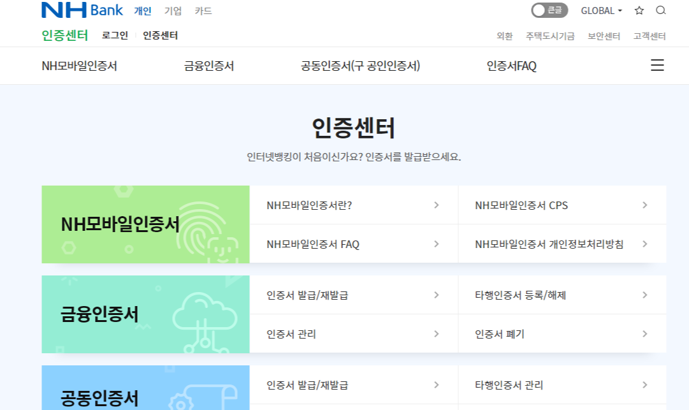Open the search magnifier icon

point(661,10)
